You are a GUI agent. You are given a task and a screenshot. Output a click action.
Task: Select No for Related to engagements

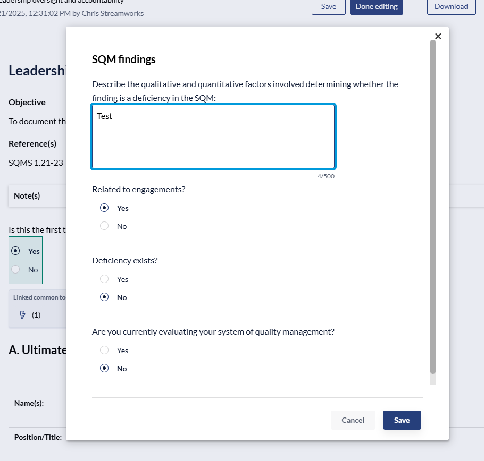tap(105, 226)
